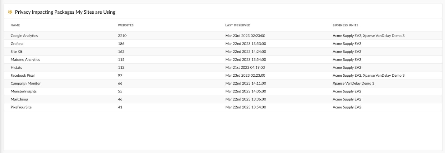Click the BUSINESS UNITS column header
Image resolution: width=445 pixels, height=153 pixels.
[345, 25]
